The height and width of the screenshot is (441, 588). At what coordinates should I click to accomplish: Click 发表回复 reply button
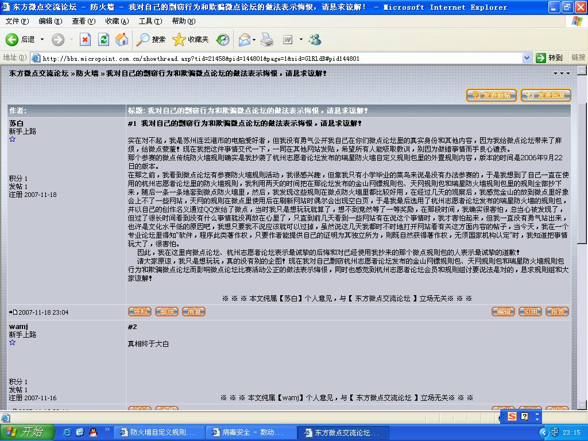coord(546,95)
